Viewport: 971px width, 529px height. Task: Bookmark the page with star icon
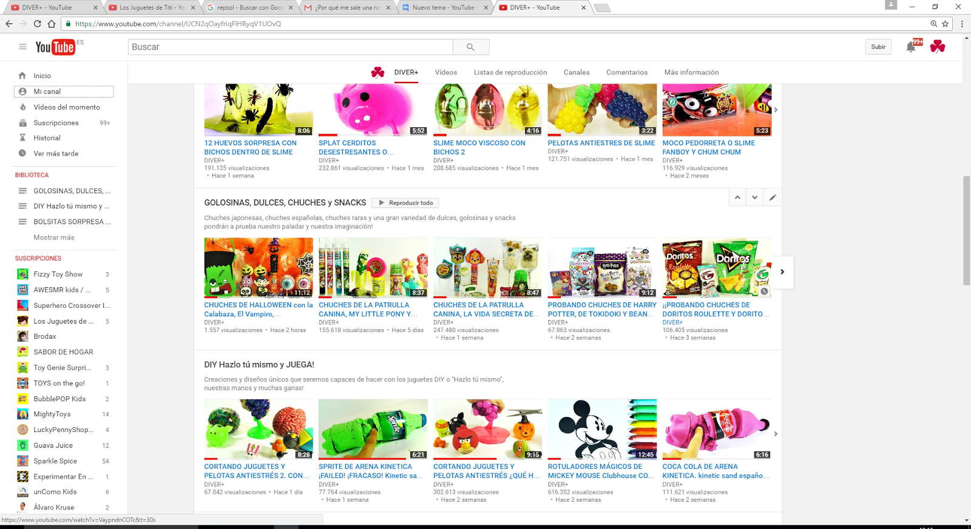945,24
